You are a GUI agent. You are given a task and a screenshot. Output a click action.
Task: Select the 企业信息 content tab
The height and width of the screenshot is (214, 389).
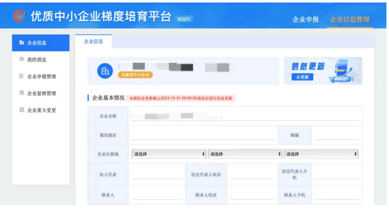tap(94, 41)
